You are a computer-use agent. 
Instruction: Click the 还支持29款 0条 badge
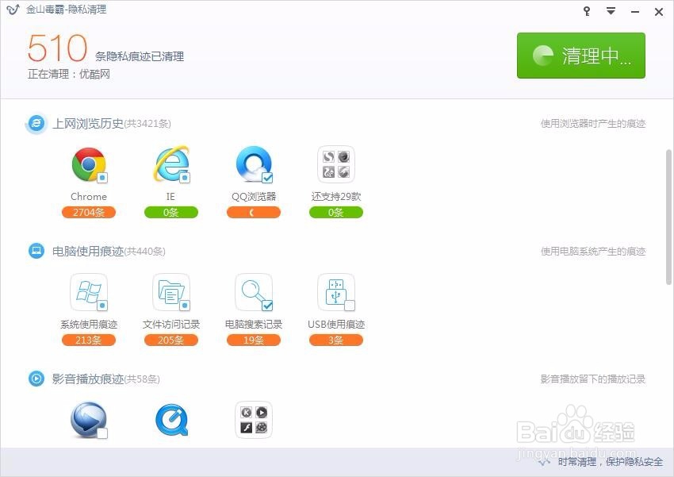pyautogui.click(x=336, y=212)
